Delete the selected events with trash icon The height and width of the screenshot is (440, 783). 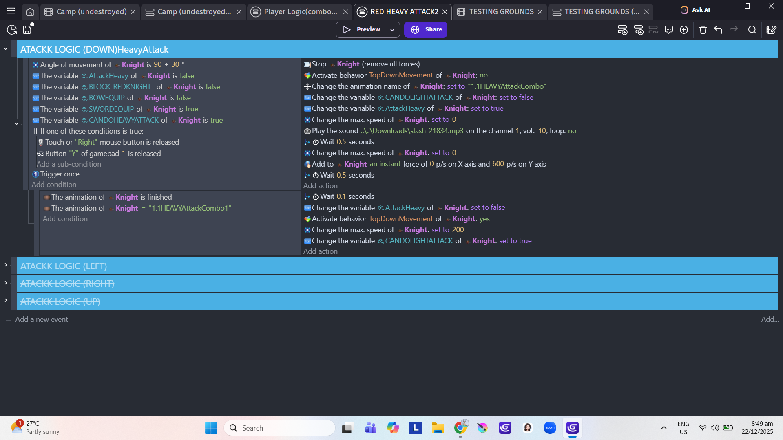703,30
